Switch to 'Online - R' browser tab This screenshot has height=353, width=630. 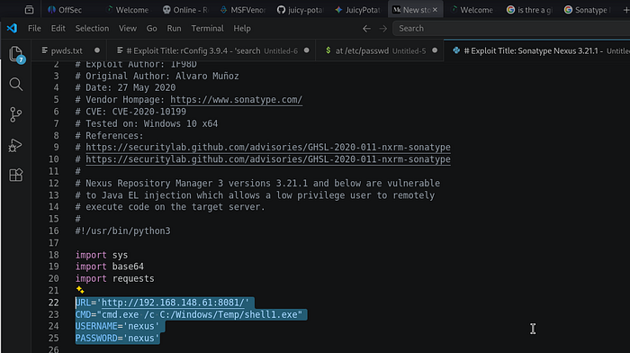click(185, 10)
